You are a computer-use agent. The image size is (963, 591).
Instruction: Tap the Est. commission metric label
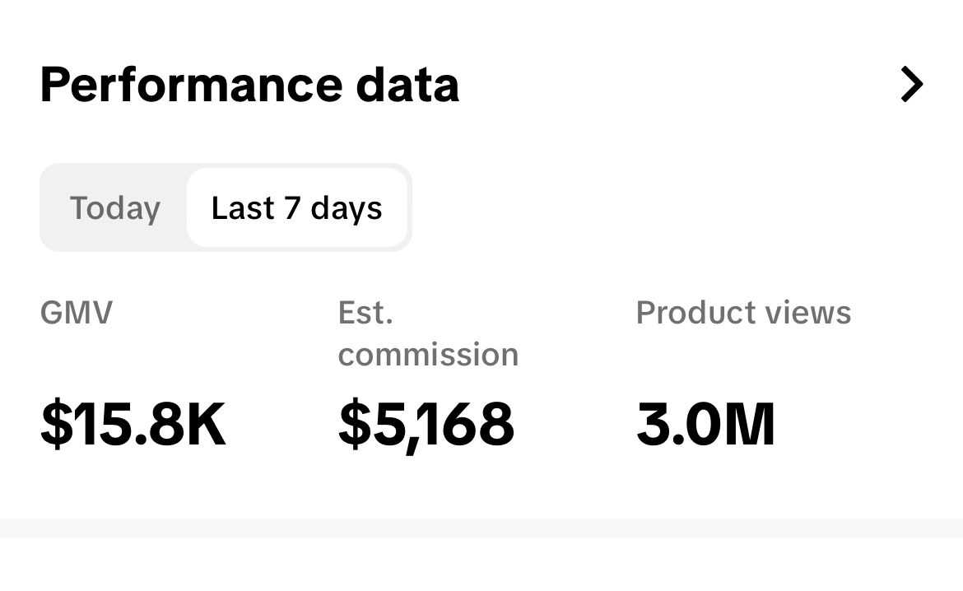point(427,333)
